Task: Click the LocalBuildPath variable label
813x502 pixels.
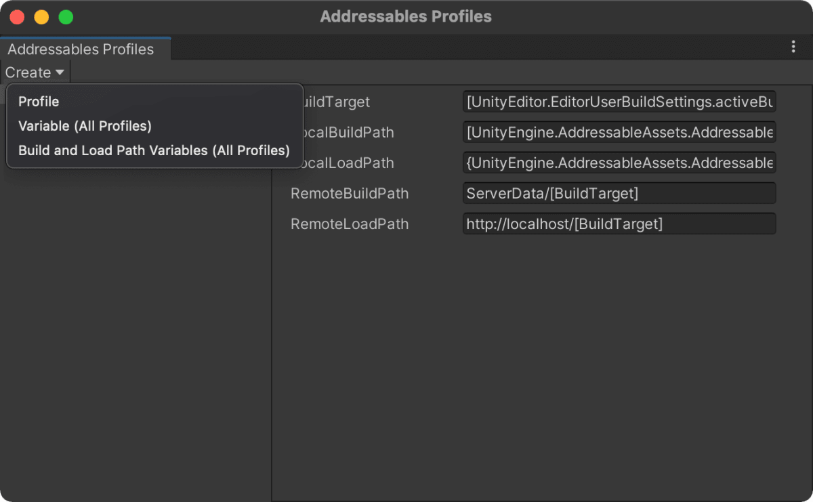Action: [348, 133]
